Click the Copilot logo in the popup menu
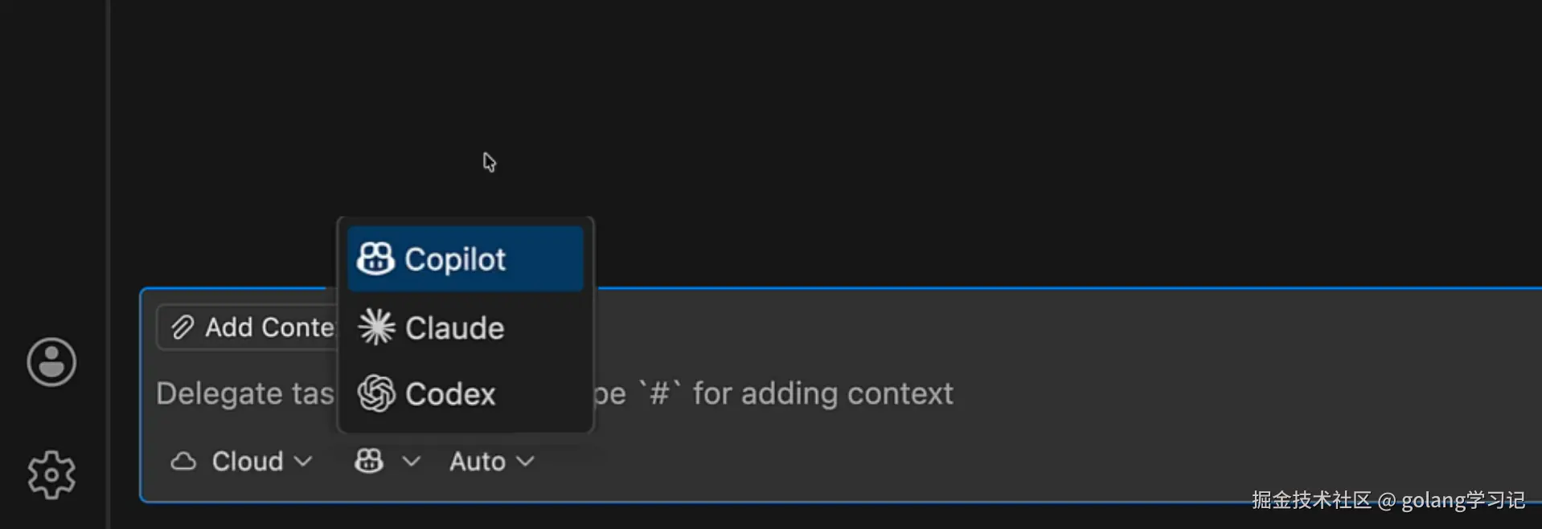The image size is (1542, 529). pos(375,259)
